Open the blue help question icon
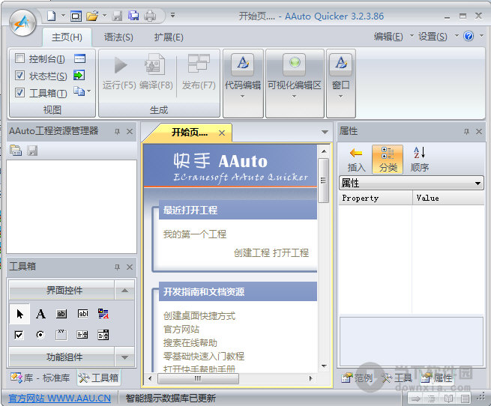The width and height of the screenshot is (491, 406). coord(469,36)
